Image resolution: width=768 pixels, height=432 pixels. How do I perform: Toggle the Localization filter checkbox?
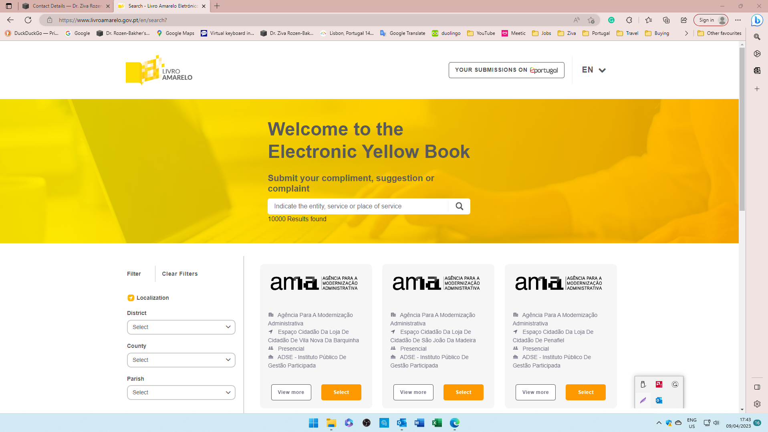click(131, 298)
